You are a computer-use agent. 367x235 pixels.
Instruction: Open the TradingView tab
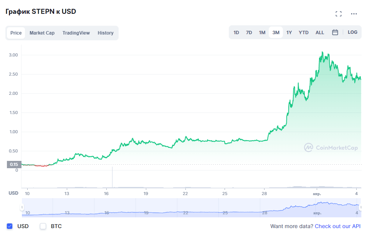click(x=76, y=33)
